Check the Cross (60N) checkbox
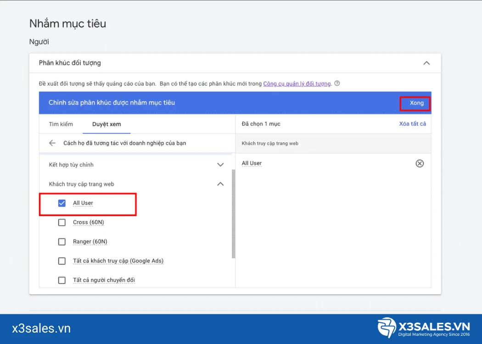Viewport: 482px width, 344px height. click(62, 222)
